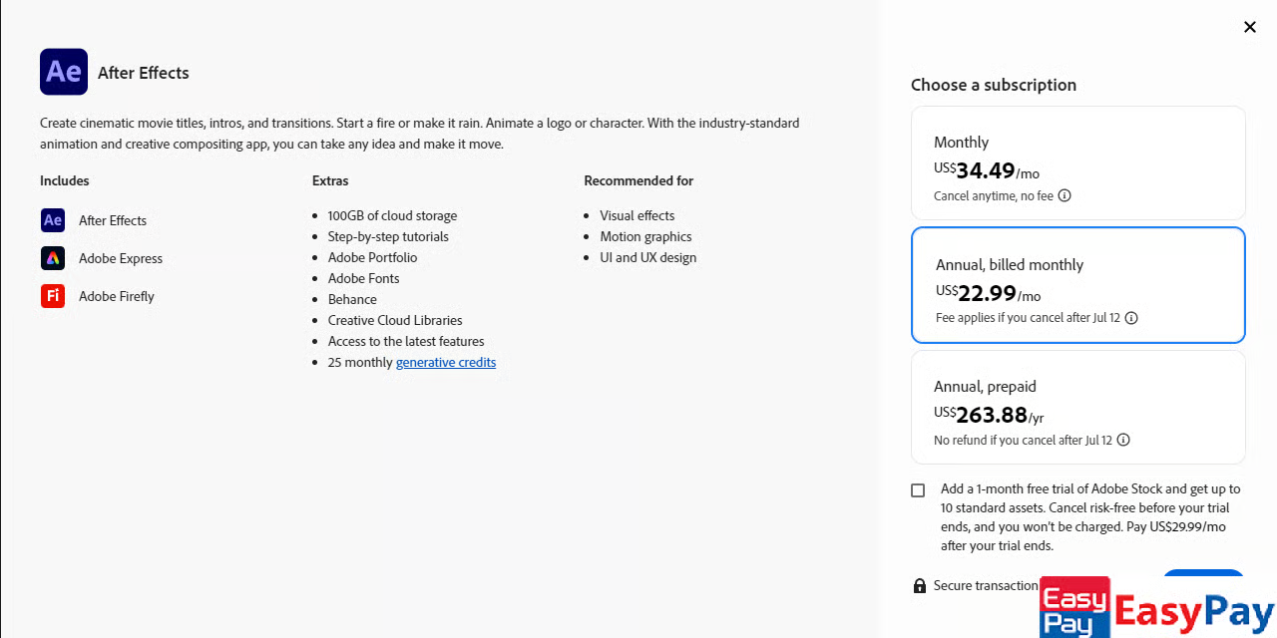Image resolution: width=1277 pixels, height=638 pixels.
Task: Click the 'Includes' heading
Action: click(65, 180)
